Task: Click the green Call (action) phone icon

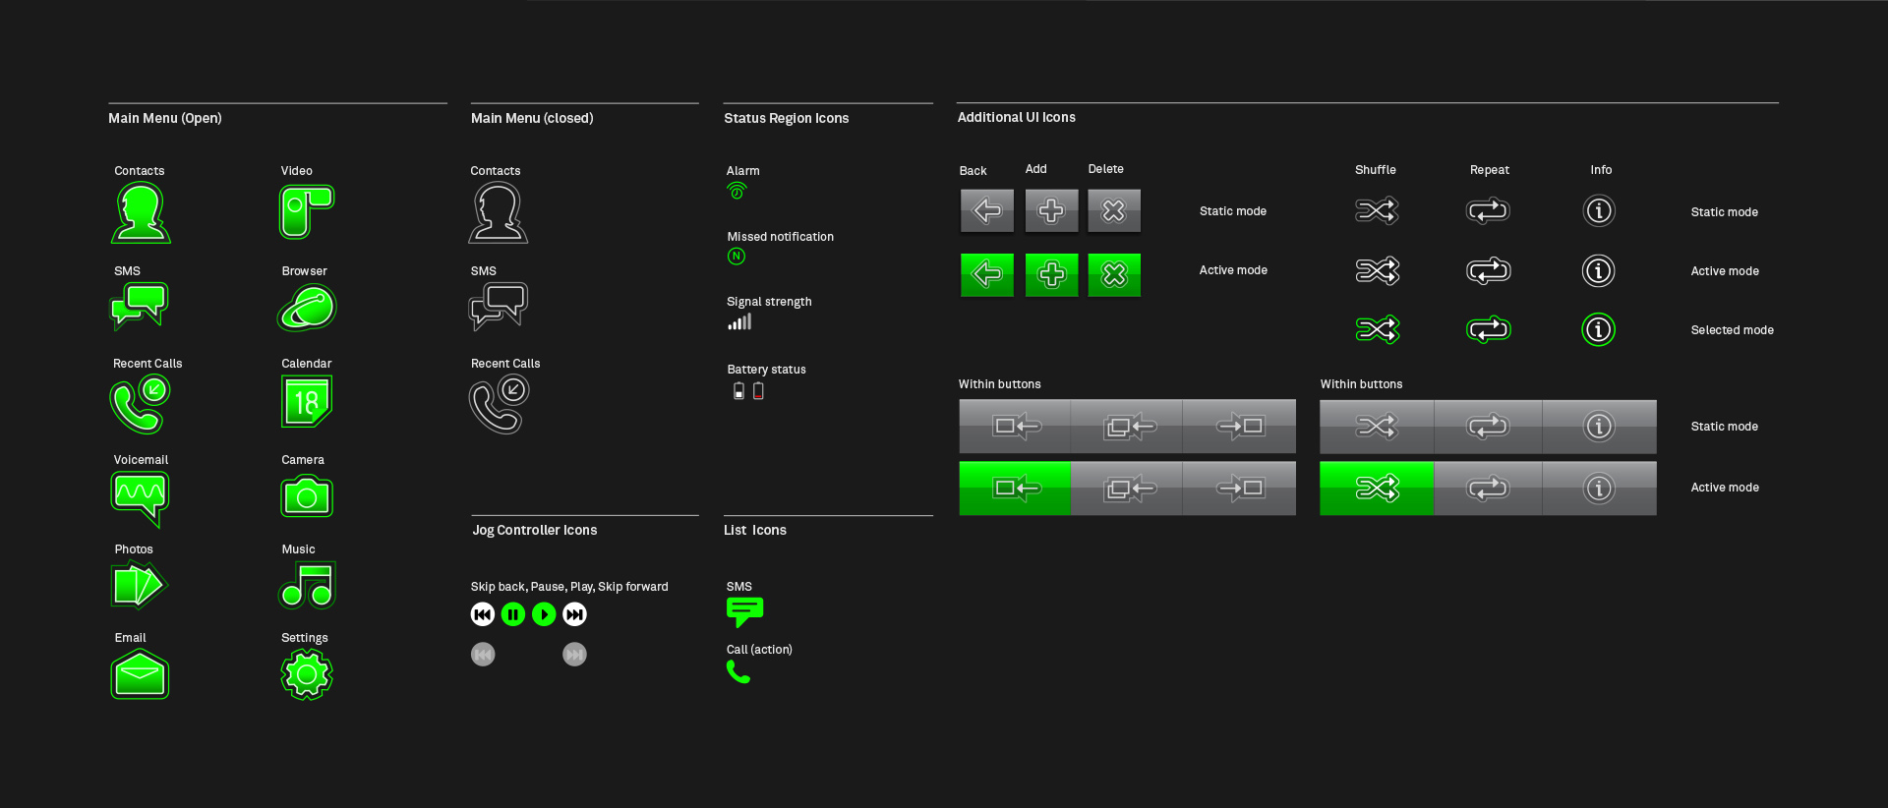Action: click(738, 671)
